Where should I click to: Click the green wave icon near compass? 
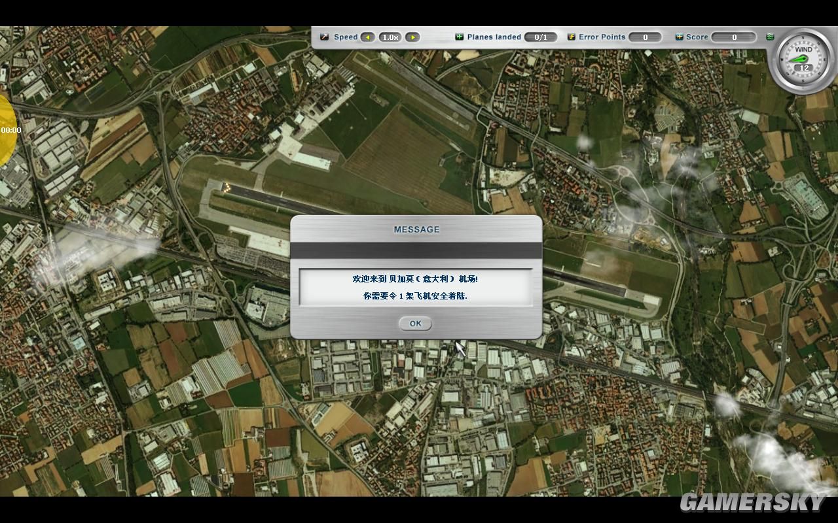tap(770, 37)
